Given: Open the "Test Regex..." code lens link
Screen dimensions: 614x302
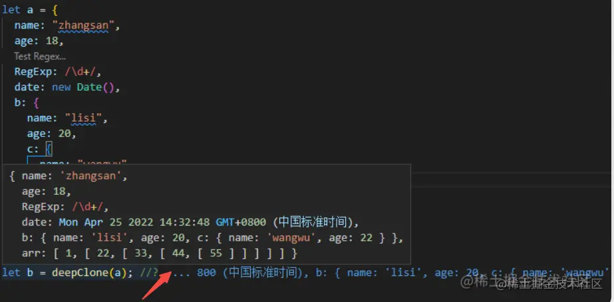Looking at the screenshot, I should [40, 57].
